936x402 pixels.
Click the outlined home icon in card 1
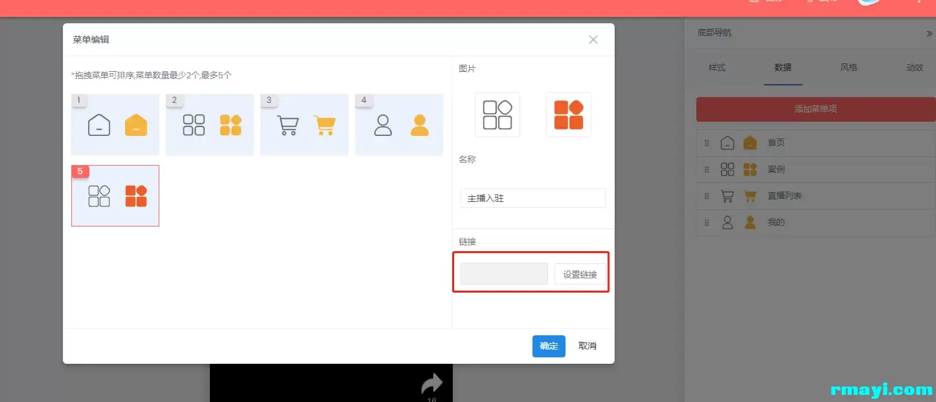coord(99,125)
